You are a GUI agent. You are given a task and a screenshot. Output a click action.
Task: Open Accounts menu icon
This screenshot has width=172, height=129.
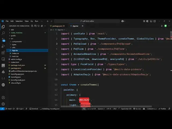point(3,98)
